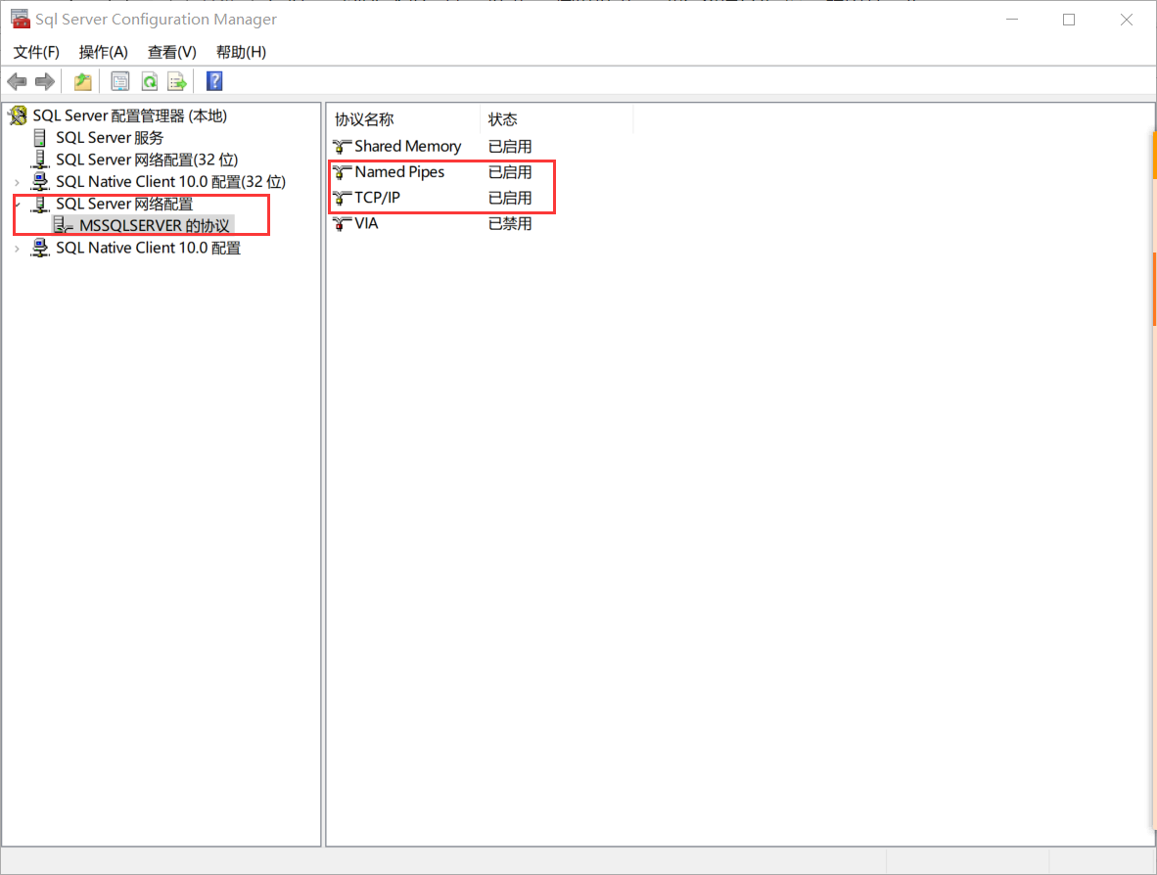Select the MSSQLSERVER 的协议 tree node
1157x875 pixels.
tap(146, 225)
